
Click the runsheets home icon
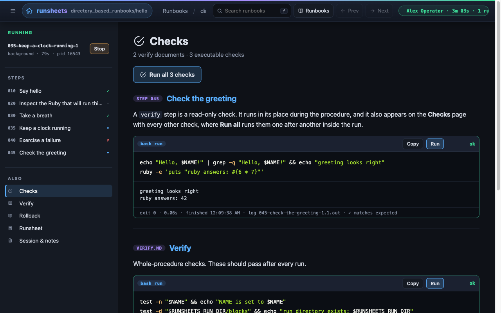click(29, 11)
